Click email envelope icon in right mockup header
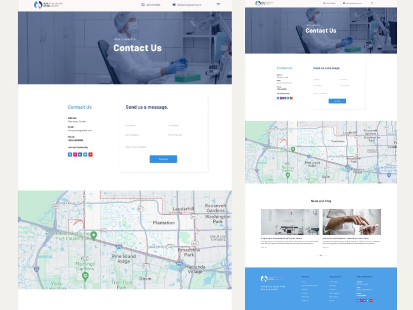413x310 pixels. [344, 3]
